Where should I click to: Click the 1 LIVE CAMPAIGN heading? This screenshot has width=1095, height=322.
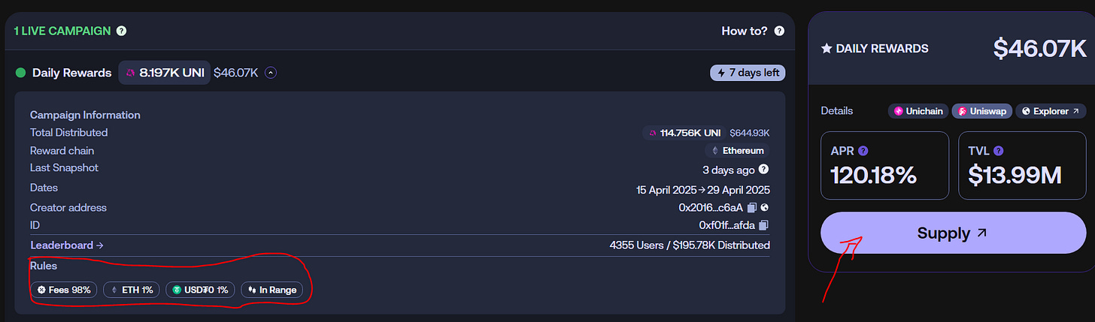click(x=62, y=32)
